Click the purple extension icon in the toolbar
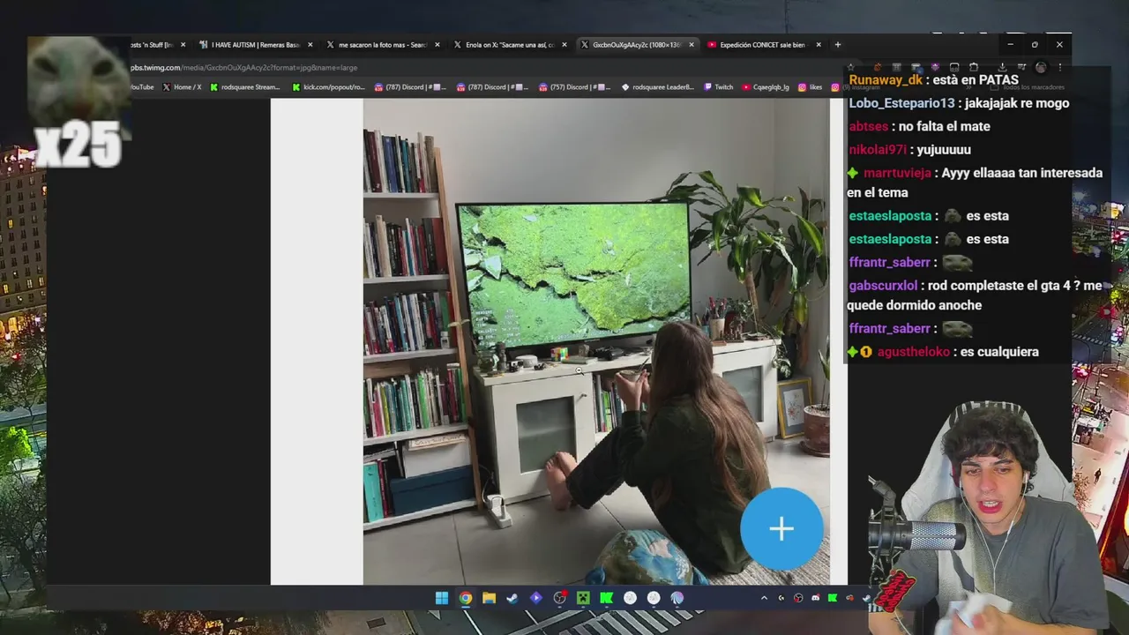Screen dimensions: 1129x635 (935, 67)
